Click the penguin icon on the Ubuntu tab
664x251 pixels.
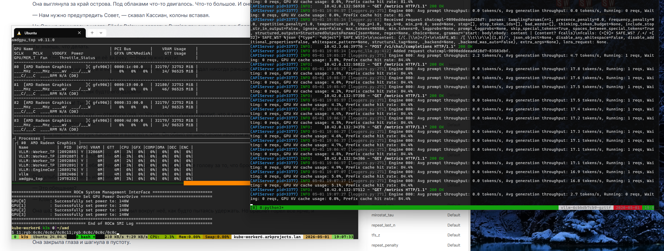[x=19, y=33]
